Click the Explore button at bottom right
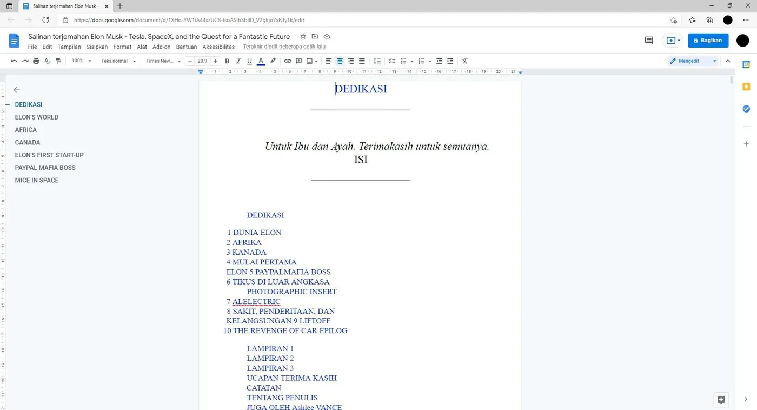757x410 pixels. tap(721, 400)
